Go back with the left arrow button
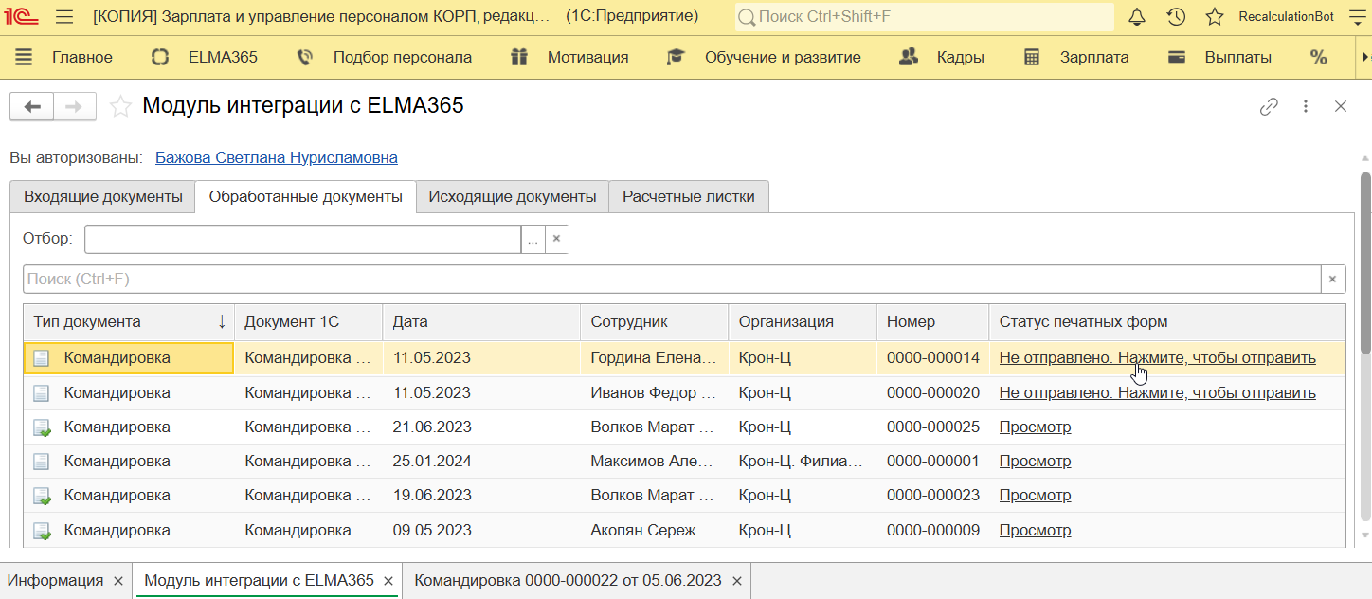1372x599 pixels. click(32, 107)
